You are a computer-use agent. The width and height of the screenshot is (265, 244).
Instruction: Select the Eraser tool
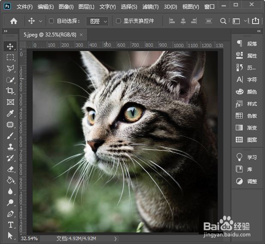tap(11, 169)
